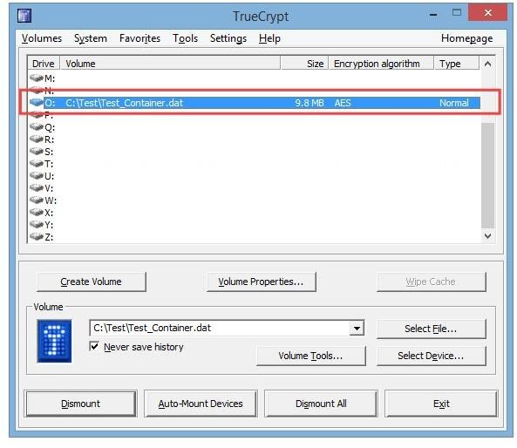The image size is (517, 448).
Task: Click the Create Volume button
Action: pos(92,282)
